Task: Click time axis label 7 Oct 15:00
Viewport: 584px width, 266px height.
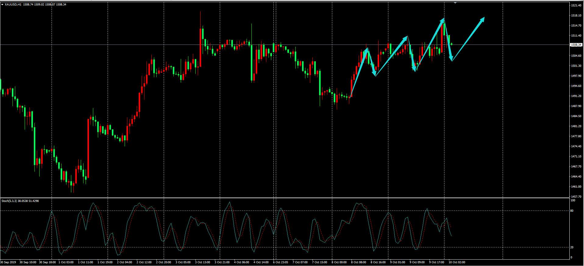Action: pos(320,262)
